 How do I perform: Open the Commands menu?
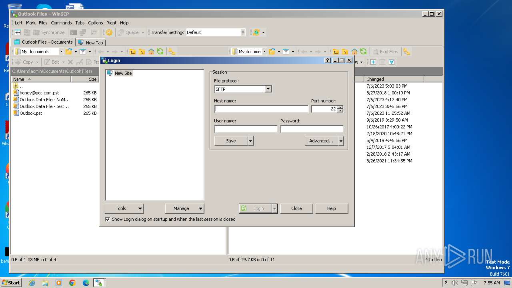(61, 23)
